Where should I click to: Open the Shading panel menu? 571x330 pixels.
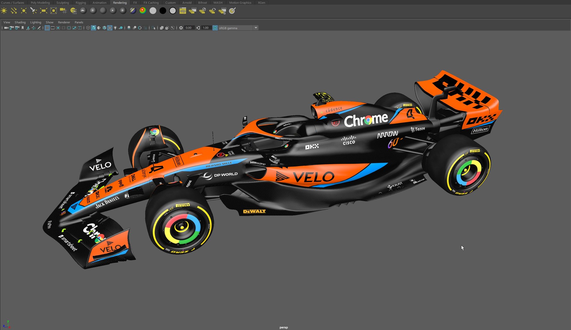click(x=20, y=22)
